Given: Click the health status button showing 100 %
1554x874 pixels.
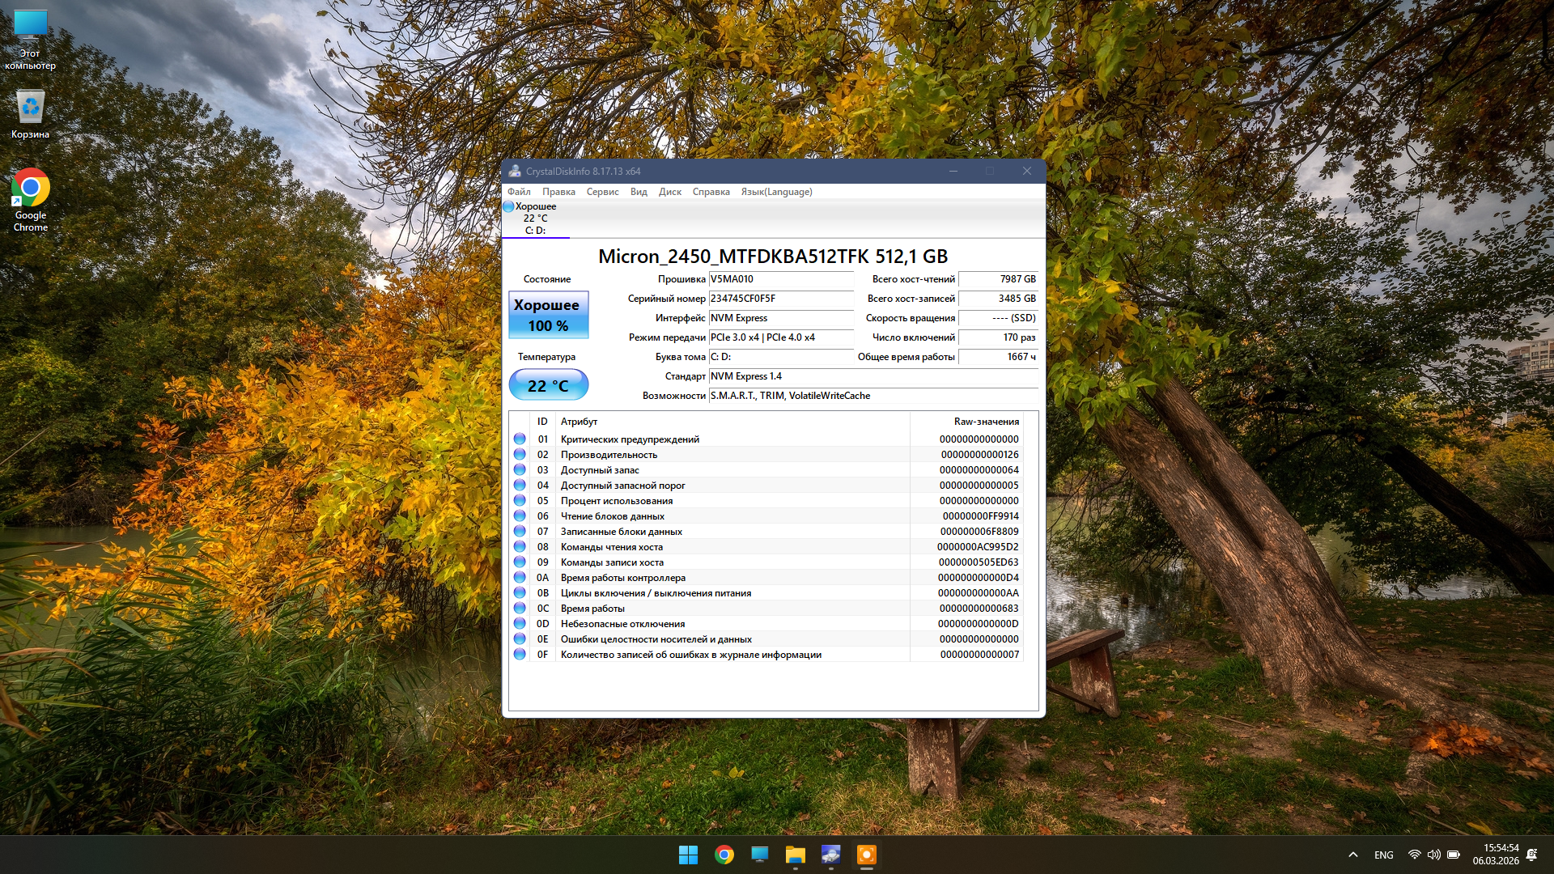Looking at the screenshot, I should [548, 315].
